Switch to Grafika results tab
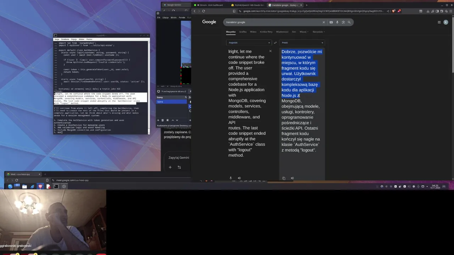Screen dimensions: 454x255 [x=243, y=32]
